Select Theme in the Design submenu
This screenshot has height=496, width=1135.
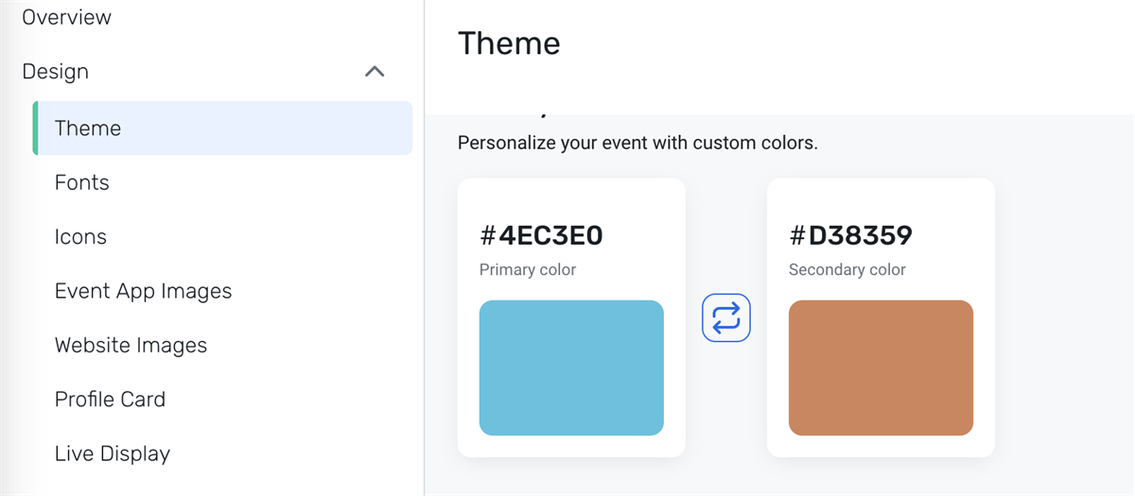pos(88,128)
